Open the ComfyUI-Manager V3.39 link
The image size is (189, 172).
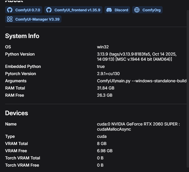[x=38, y=19]
